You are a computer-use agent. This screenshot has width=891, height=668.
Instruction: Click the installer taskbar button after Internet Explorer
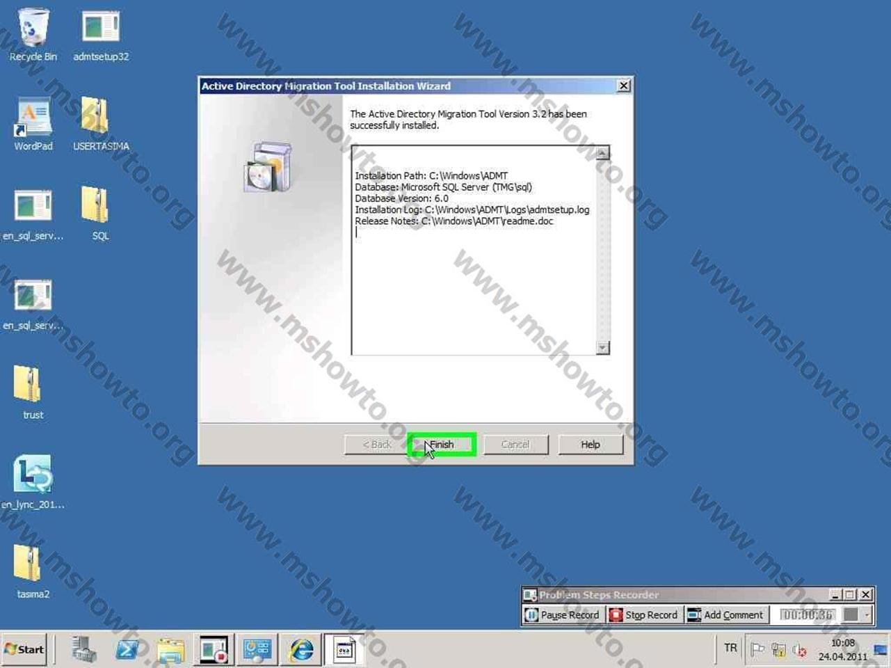[x=344, y=650]
